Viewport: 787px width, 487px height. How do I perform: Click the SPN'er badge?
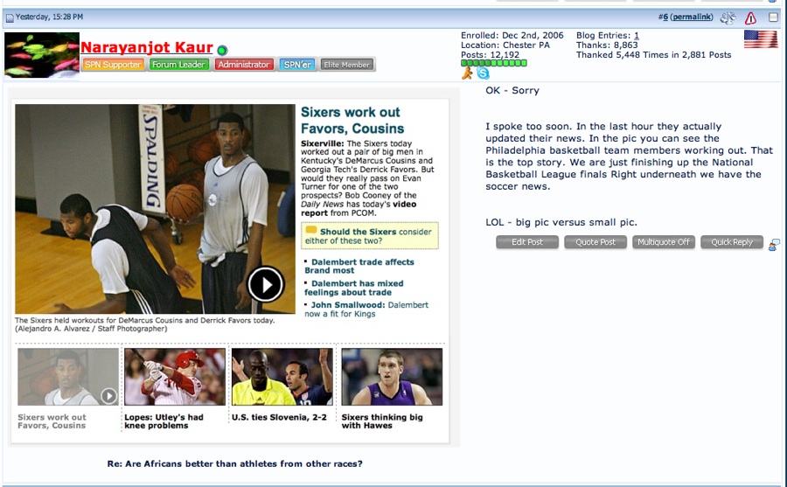click(x=297, y=65)
